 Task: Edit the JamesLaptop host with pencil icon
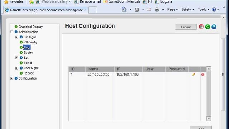(x=194, y=75)
